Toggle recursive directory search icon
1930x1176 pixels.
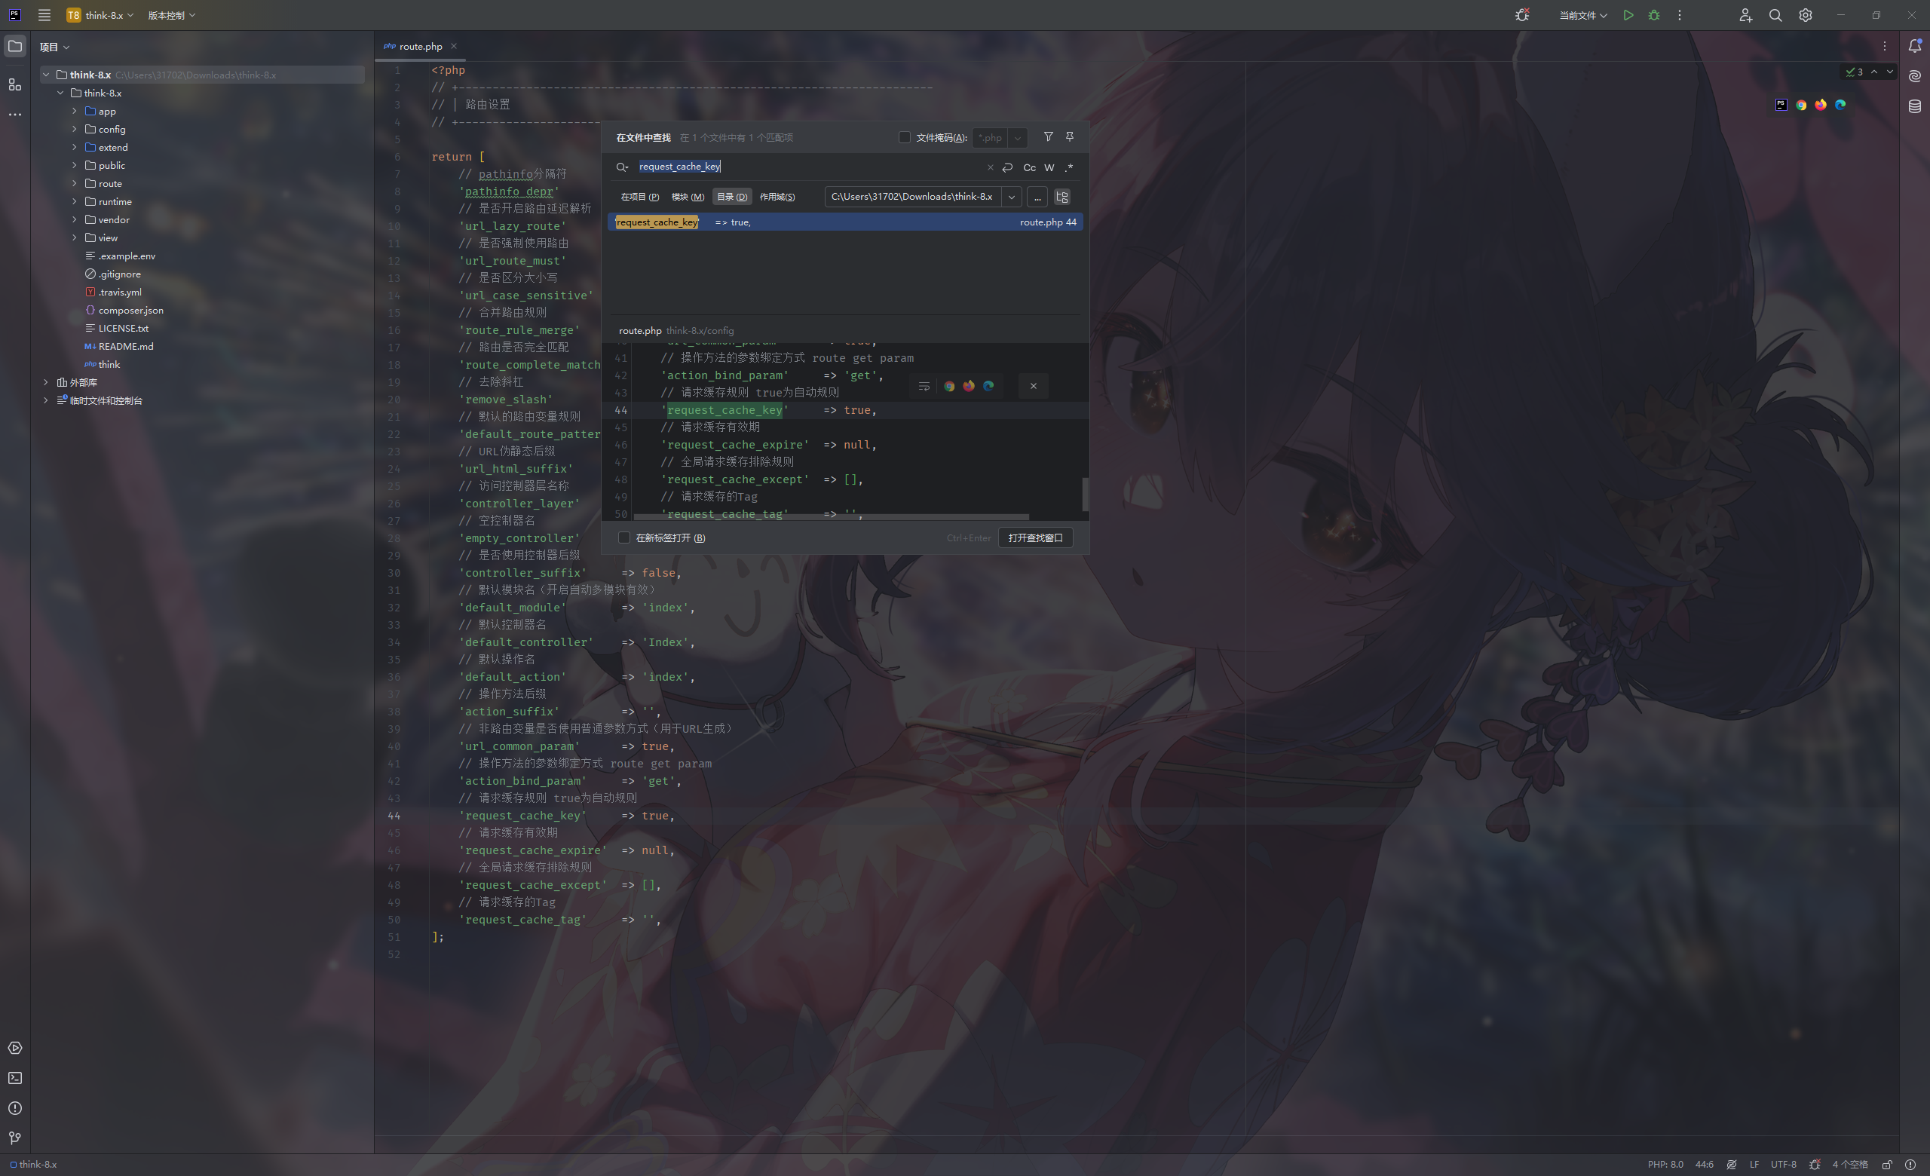click(x=1062, y=197)
